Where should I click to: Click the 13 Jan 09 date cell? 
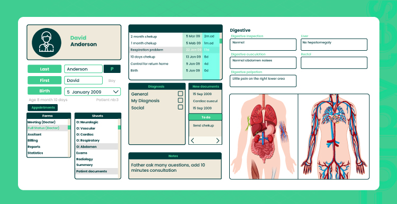(193, 57)
